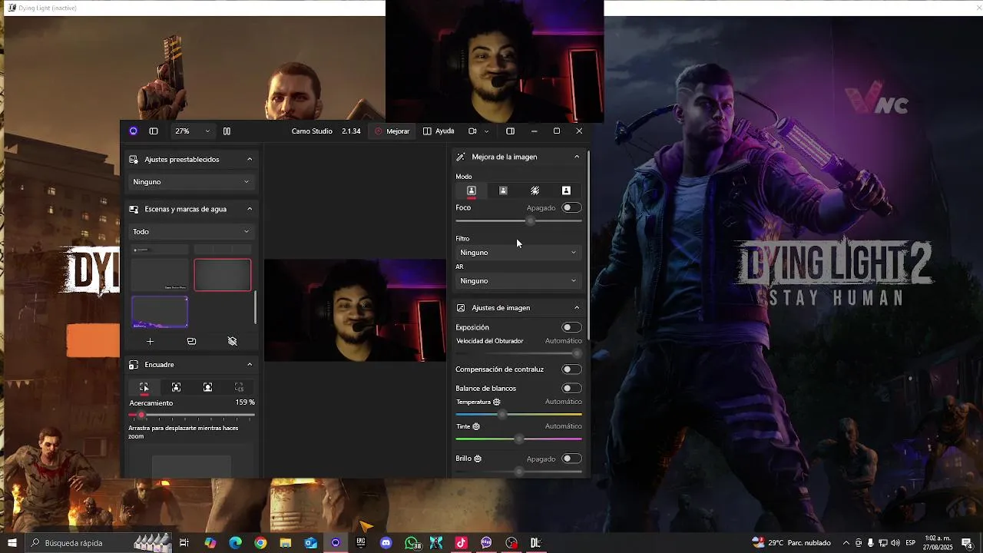Collapse the Ajustes de imagen section
This screenshot has height=553, width=983.
point(577,308)
